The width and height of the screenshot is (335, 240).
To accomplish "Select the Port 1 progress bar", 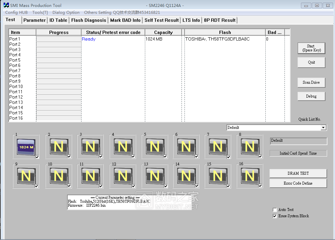I will coord(59,39).
